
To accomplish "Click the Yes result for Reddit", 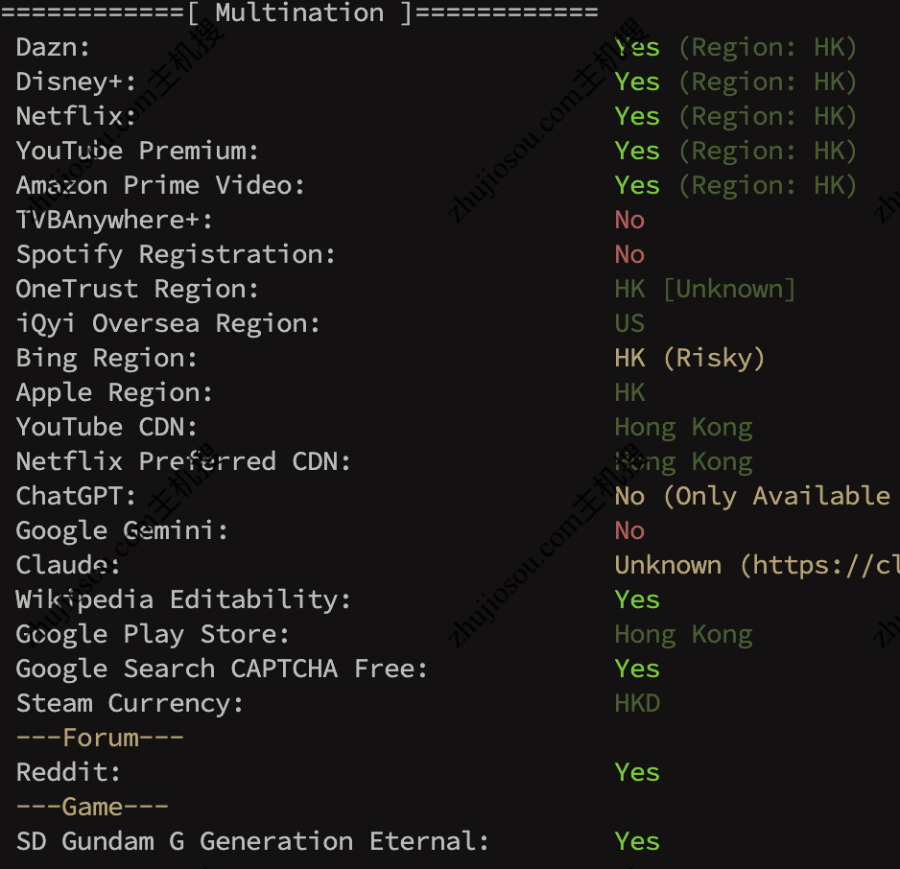I will pos(637,772).
